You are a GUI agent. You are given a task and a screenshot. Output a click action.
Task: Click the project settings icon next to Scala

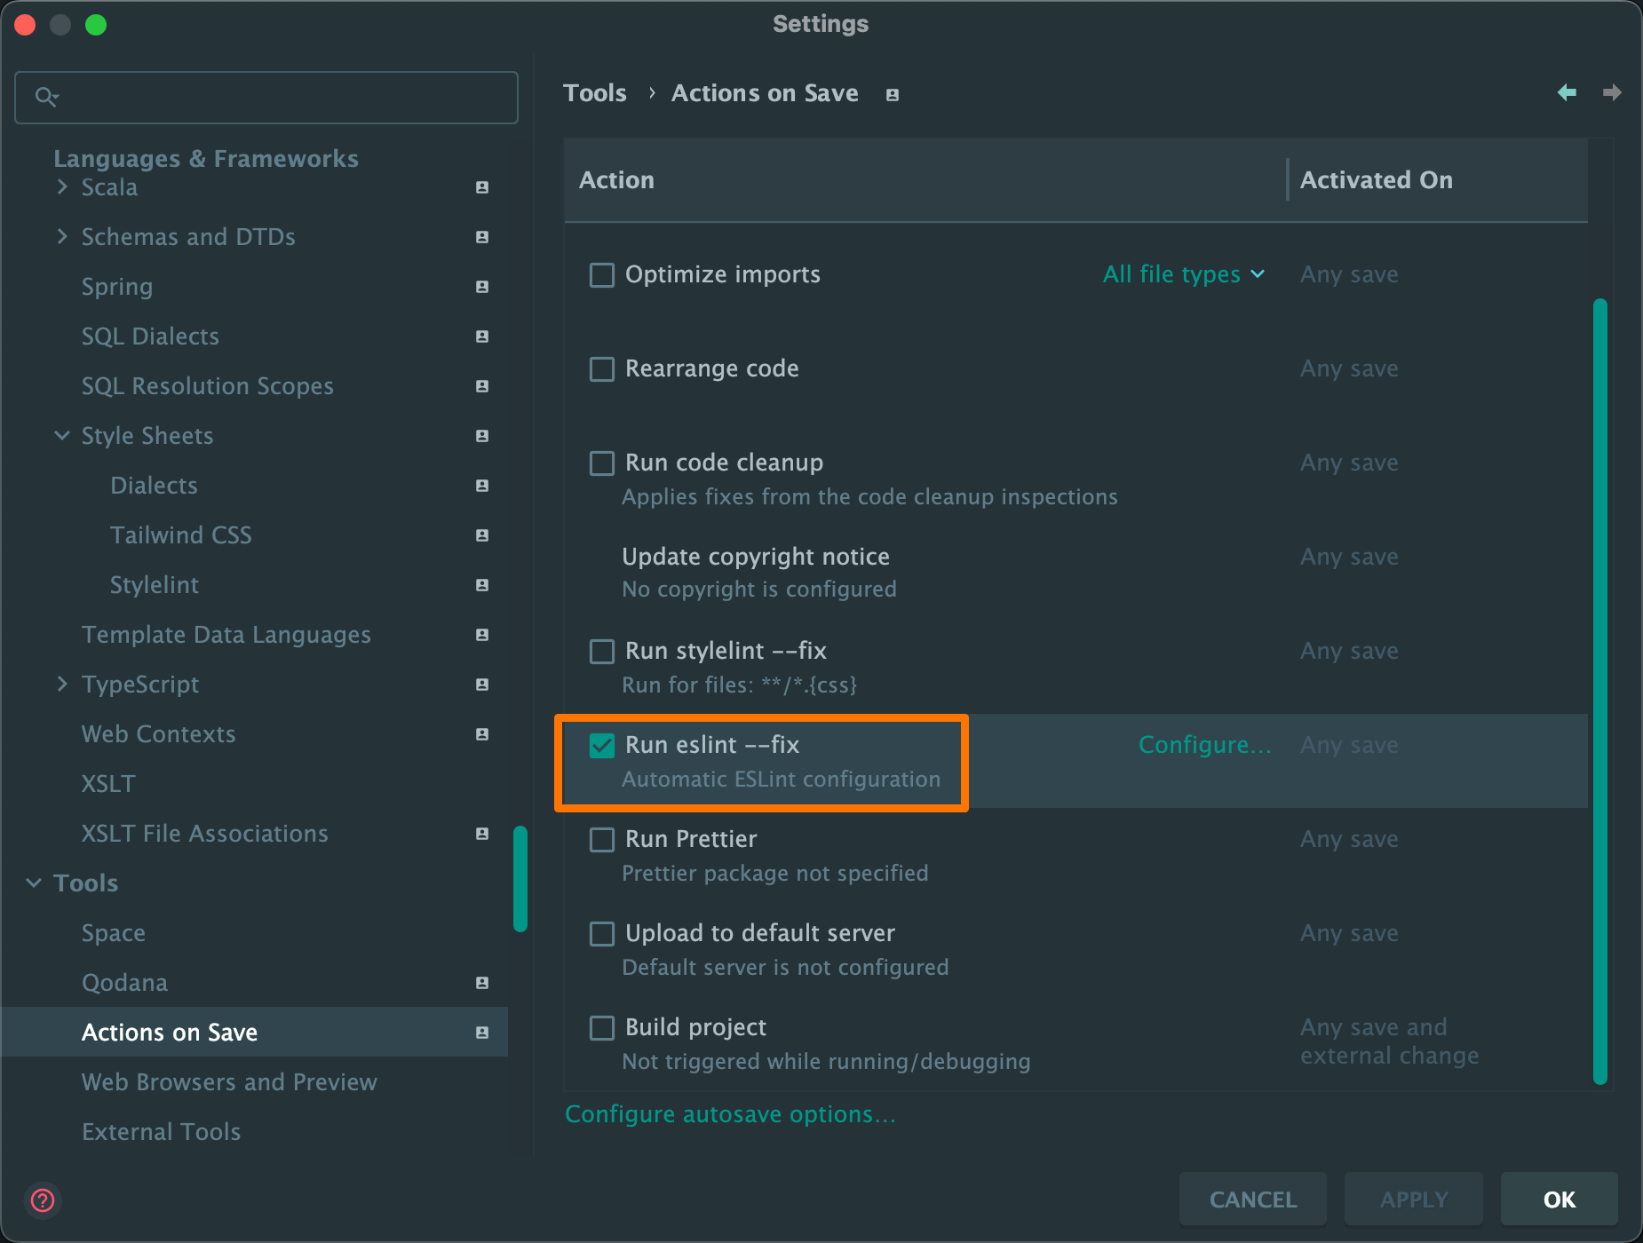[482, 187]
